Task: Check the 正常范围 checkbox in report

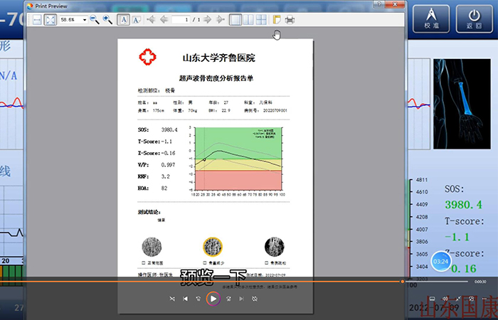Action: click(x=143, y=263)
